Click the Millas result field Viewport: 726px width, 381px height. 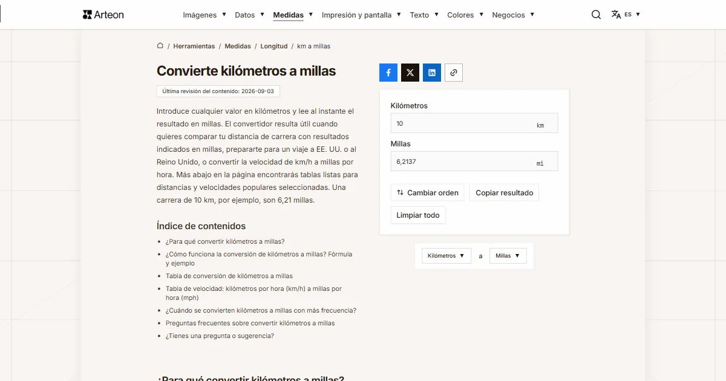(474, 161)
